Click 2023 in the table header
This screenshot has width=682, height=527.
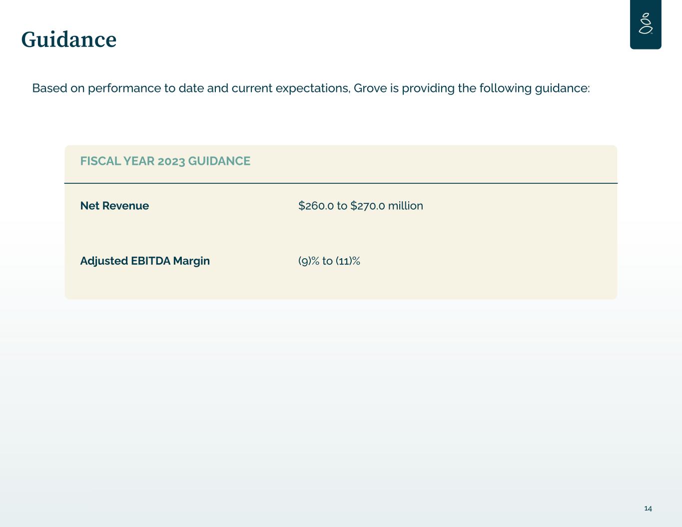coord(171,161)
